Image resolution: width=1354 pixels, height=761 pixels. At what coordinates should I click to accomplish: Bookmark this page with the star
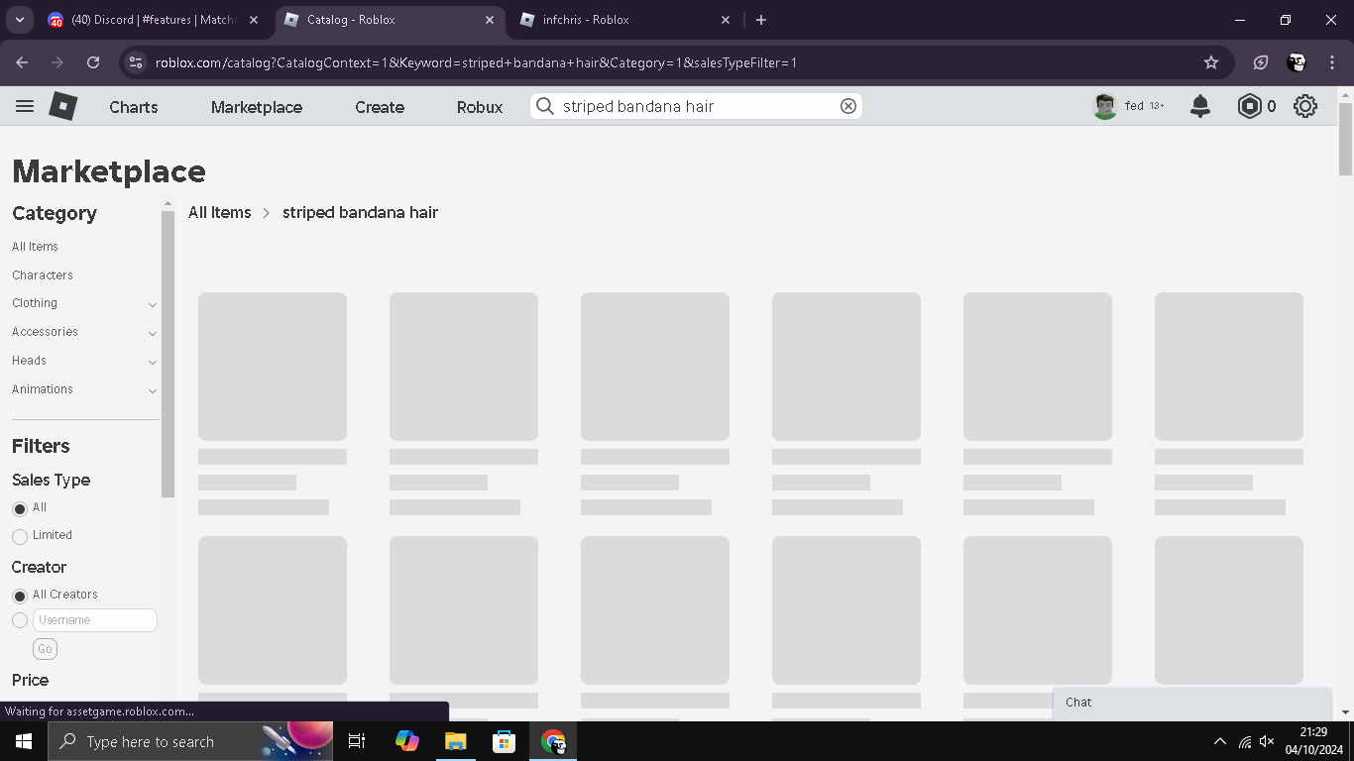point(1211,62)
